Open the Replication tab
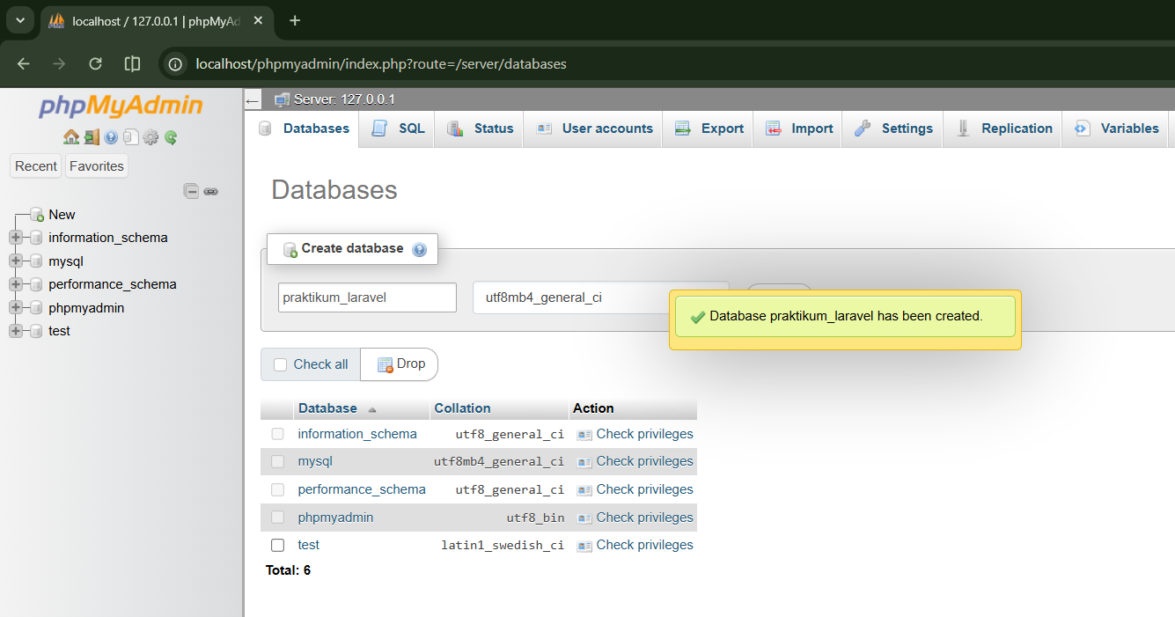Screen dimensions: 1175x617 (x=1003, y=129)
